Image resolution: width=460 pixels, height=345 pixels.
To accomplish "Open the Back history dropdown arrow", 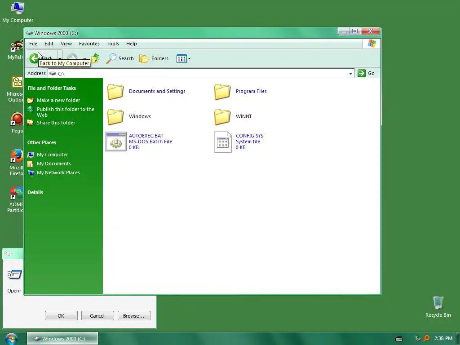I will tap(60, 58).
